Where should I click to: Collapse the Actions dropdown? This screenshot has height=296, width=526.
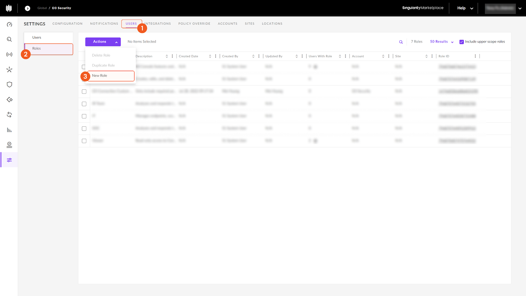(103, 42)
